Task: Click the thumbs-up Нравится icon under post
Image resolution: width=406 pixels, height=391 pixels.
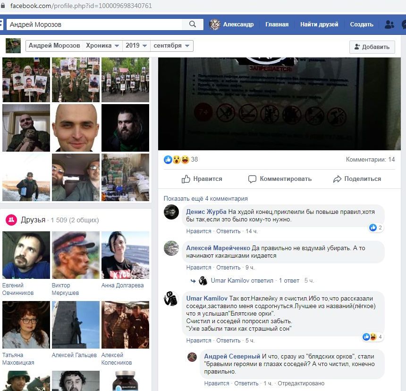Action: pyautogui.click(x=186, y=179)
